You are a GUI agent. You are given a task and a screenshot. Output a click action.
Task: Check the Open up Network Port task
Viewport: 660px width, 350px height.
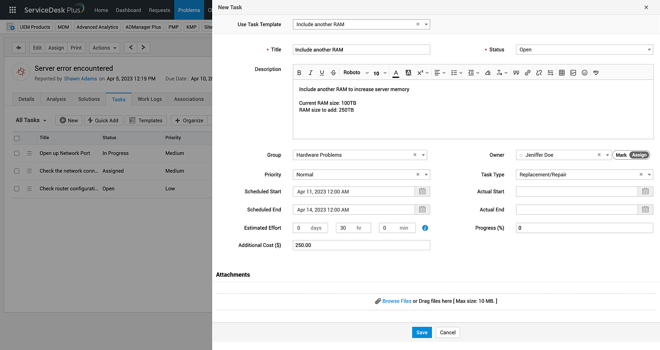[x=17, y=154]
